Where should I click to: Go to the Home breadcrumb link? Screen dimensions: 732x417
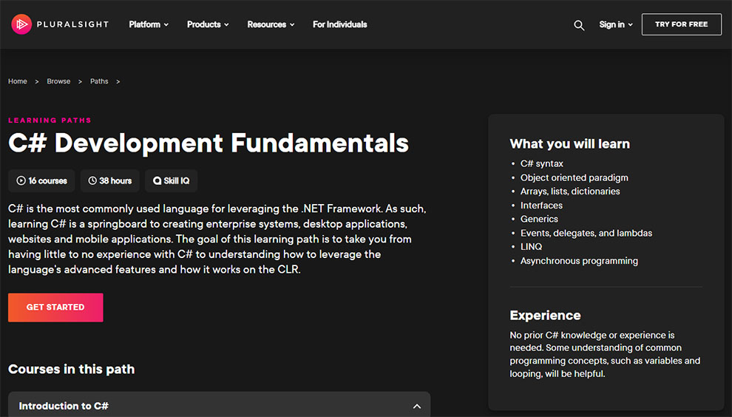point(17,81)
